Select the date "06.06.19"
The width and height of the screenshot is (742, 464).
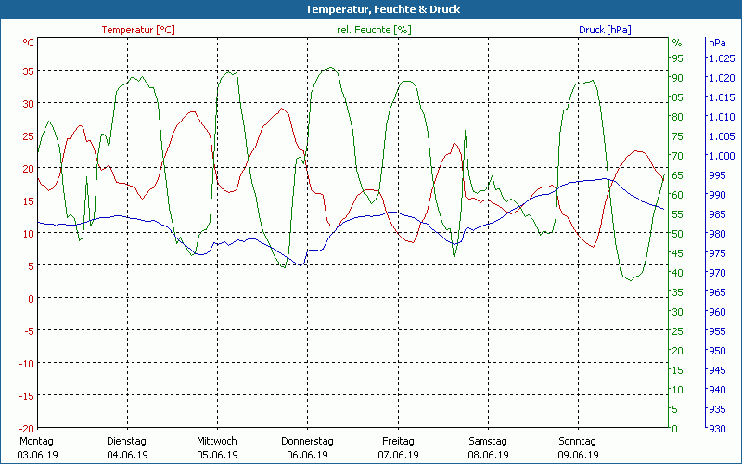click(308, 455)
